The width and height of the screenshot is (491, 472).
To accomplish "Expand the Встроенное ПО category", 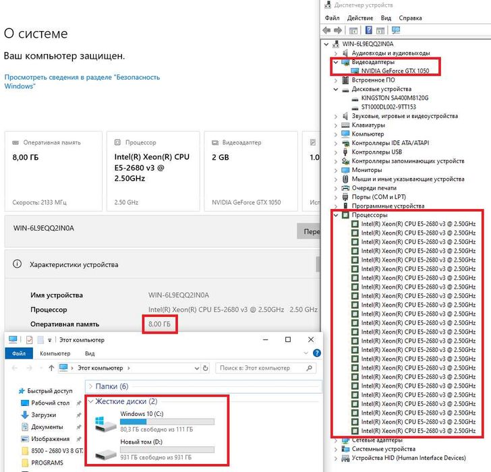I will coord(336,80).
